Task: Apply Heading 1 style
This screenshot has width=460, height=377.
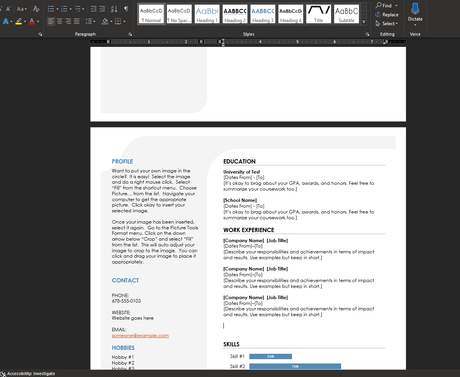Action: pyautogui.click(x=207, y=14)
